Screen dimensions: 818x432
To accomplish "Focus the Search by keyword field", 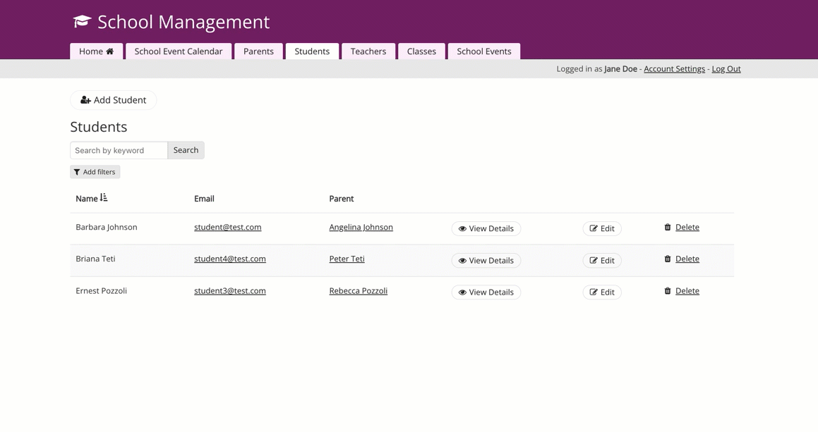I will click(119, 150).
